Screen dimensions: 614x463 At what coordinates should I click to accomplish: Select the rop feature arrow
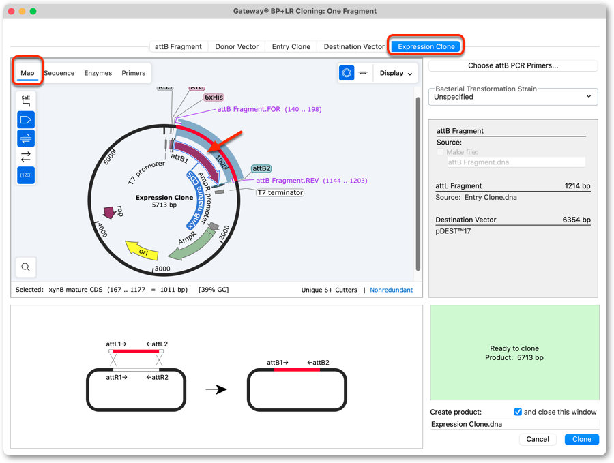coord(109,212)
